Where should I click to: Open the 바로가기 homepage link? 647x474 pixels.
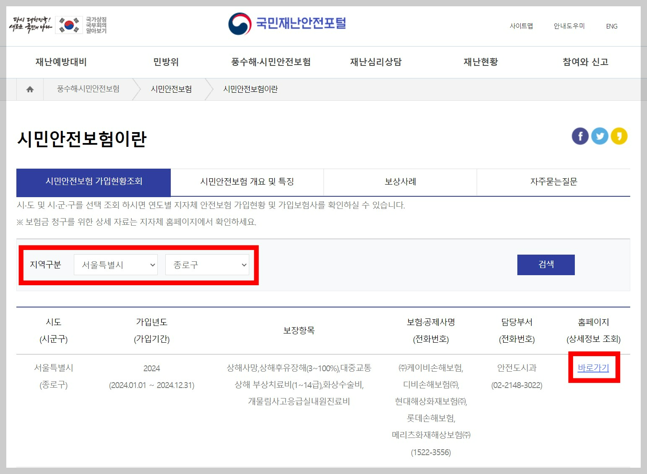click(594, 368)
